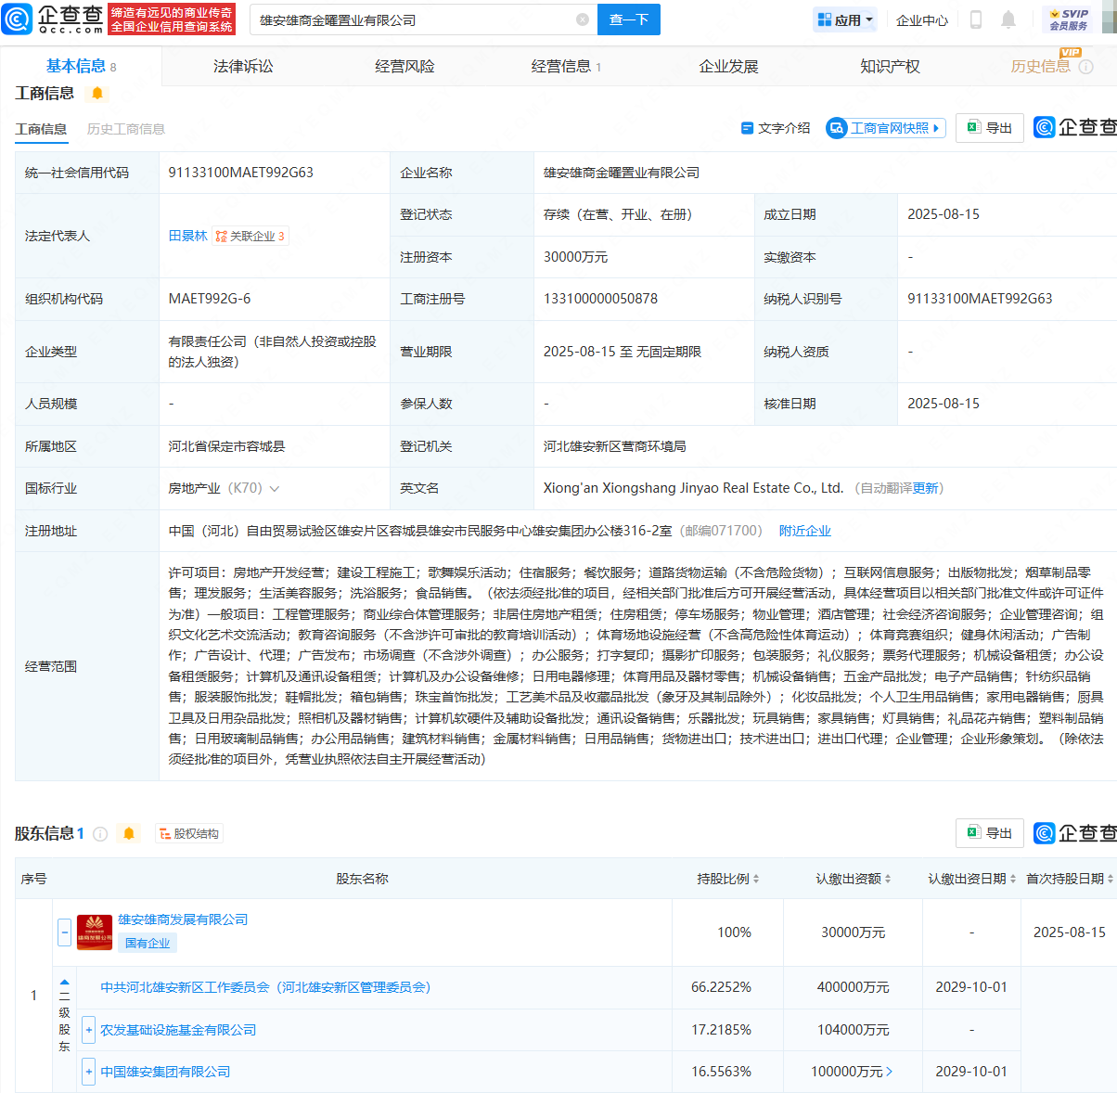Select the 历史工商信息 sub-tab
The height and width of the screenshot is (1093, 1117).
coord(125,129)
